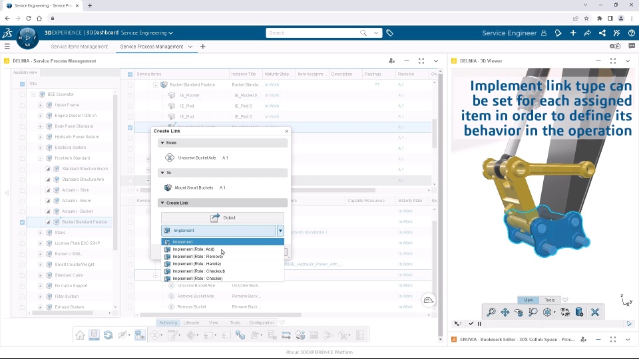Select the zoom fit magnifier in 3D Viewer
Viewport: 639px width, 359px height.
pyautogui.click(x=491, y=312)
